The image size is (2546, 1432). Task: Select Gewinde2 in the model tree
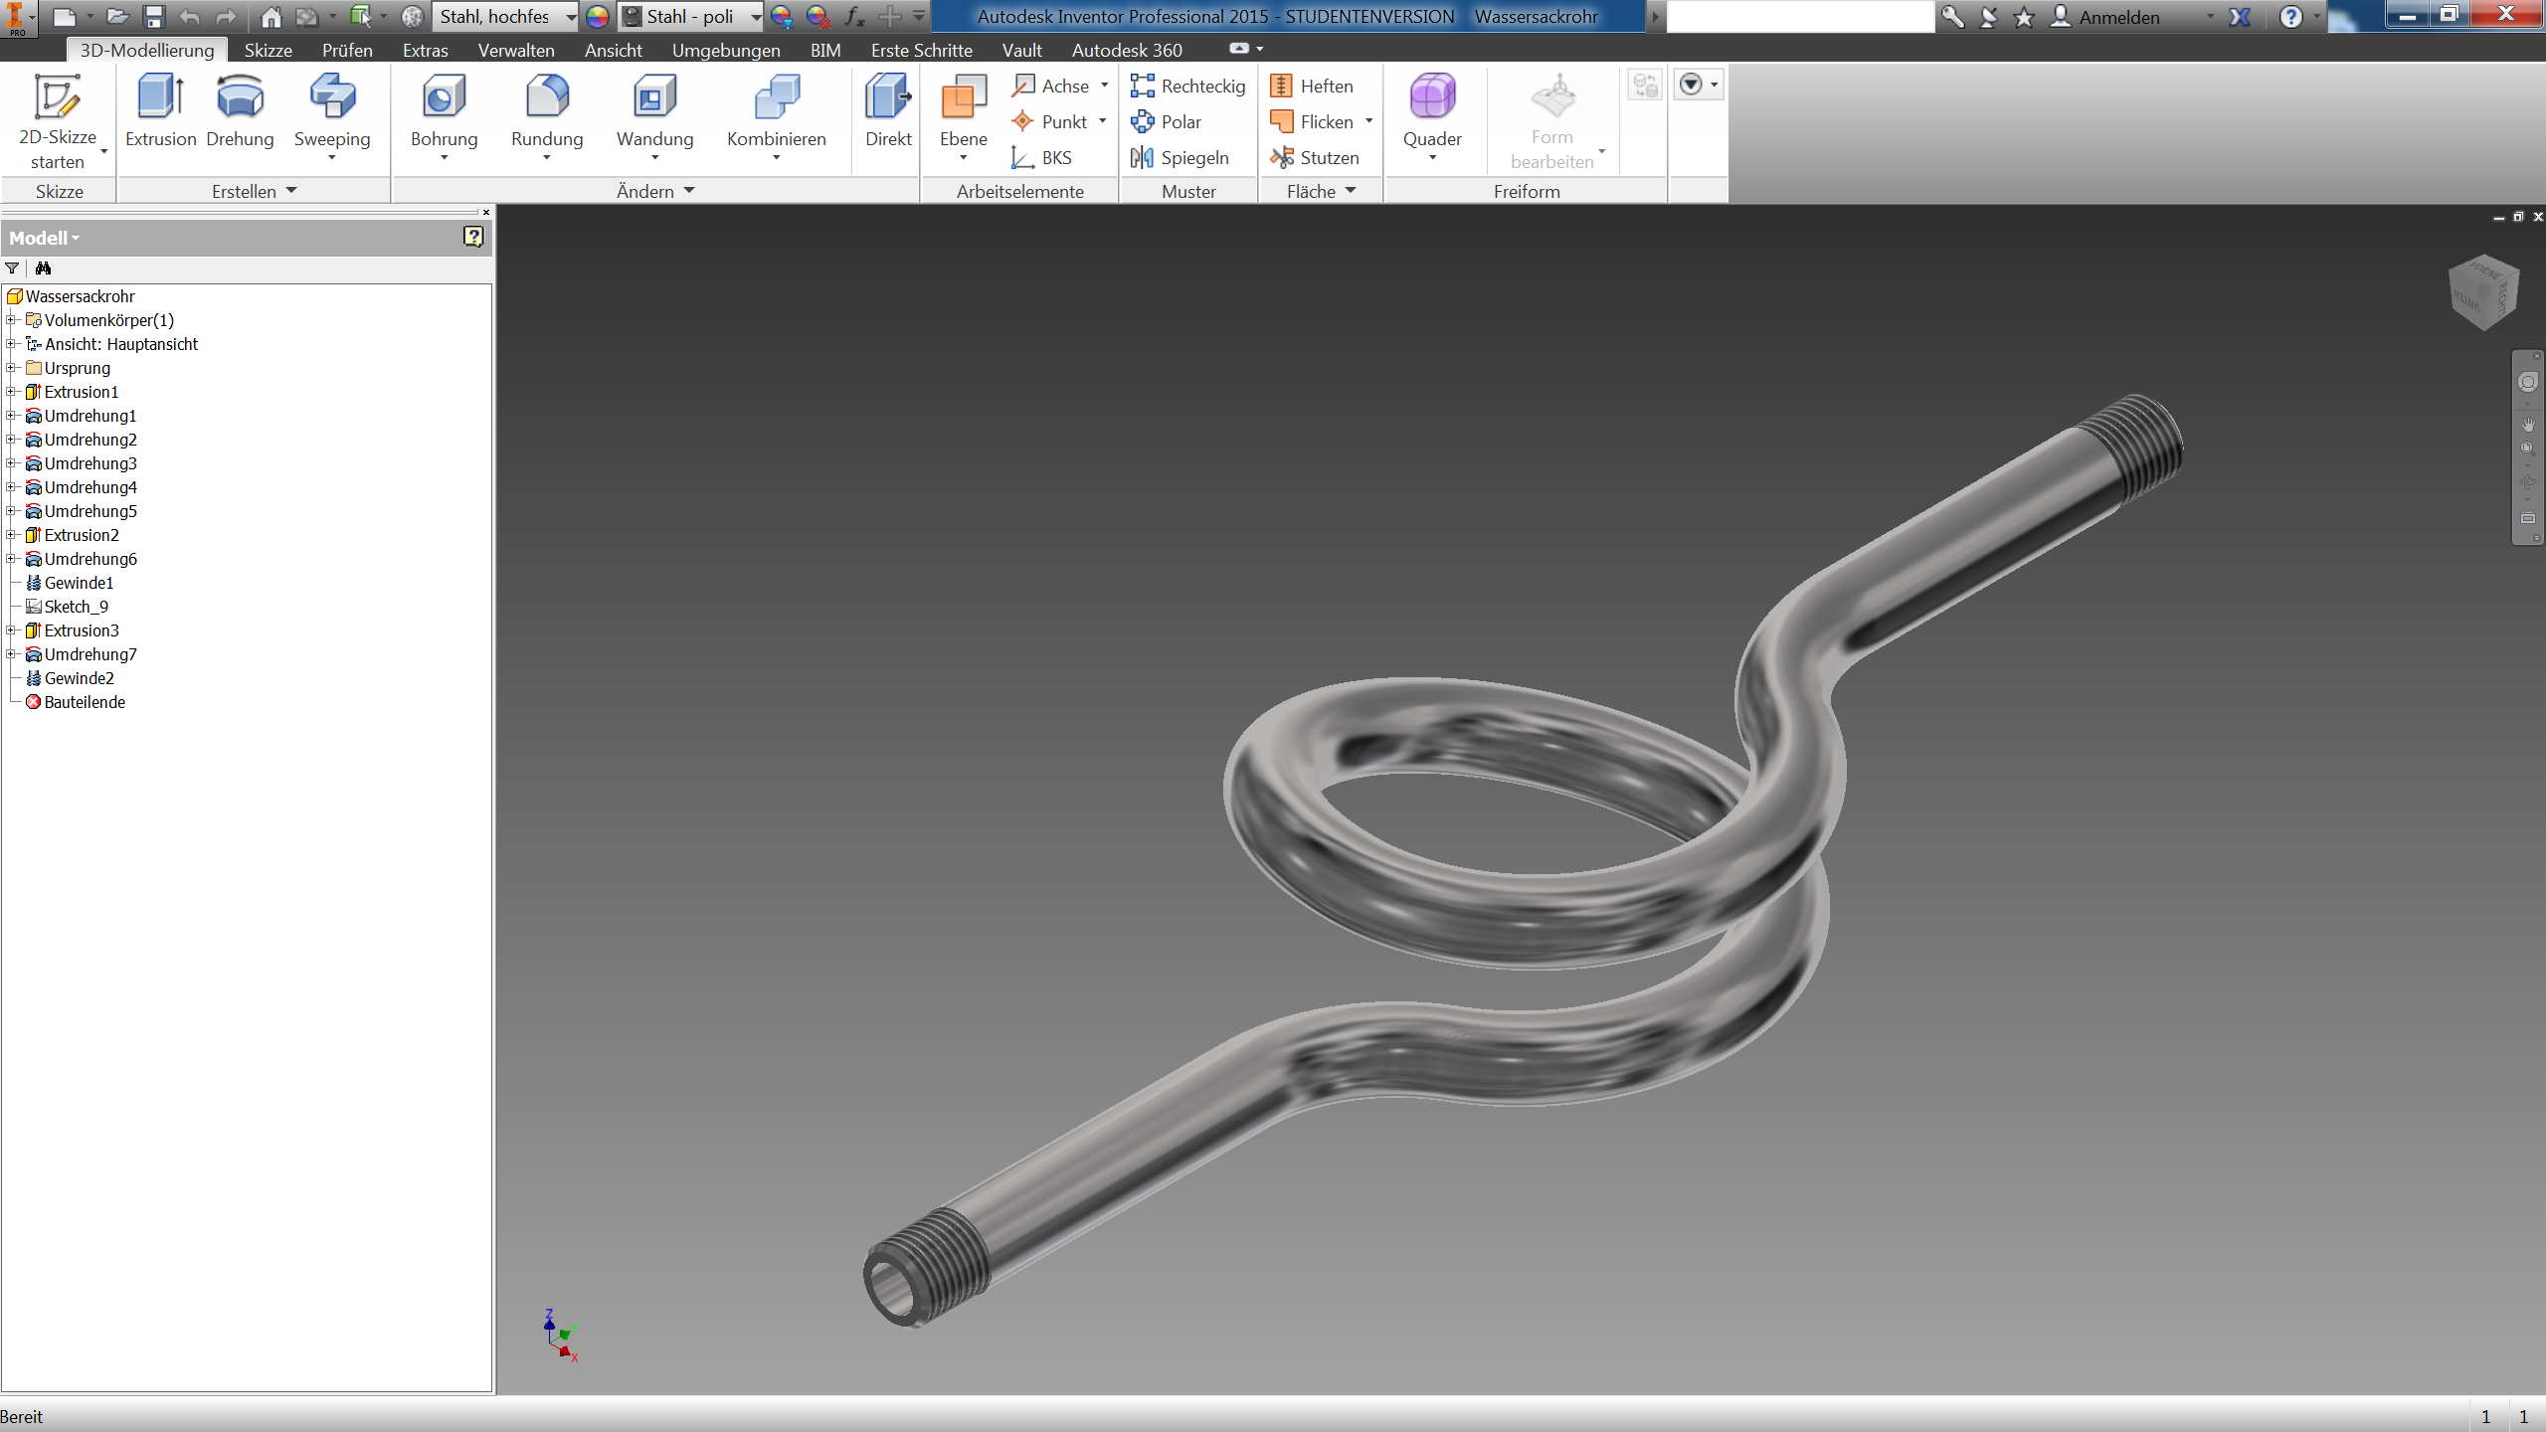[79, 678]
